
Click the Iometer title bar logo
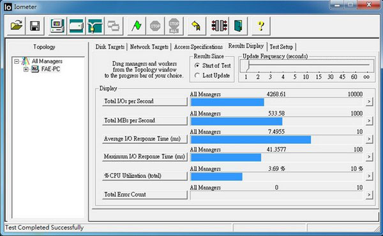click(8, 7)
